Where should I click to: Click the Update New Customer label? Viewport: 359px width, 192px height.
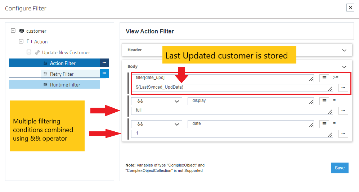(x=66, y=52)
